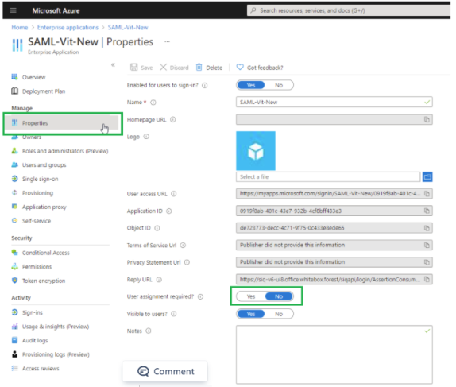The height and width of the screenshot is (387, 456).
Task: Copy the User access URL
Action: pyautogui.click(x=427, y=194)
